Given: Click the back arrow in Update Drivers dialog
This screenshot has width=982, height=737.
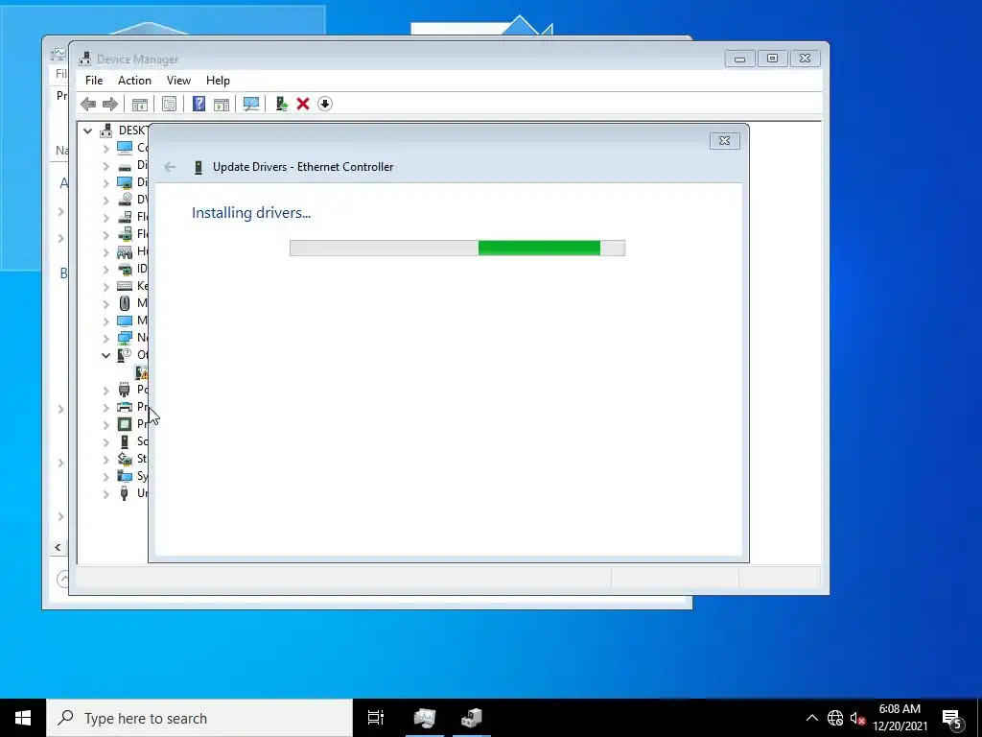Looking at the screenshot, I should [170, 167].
